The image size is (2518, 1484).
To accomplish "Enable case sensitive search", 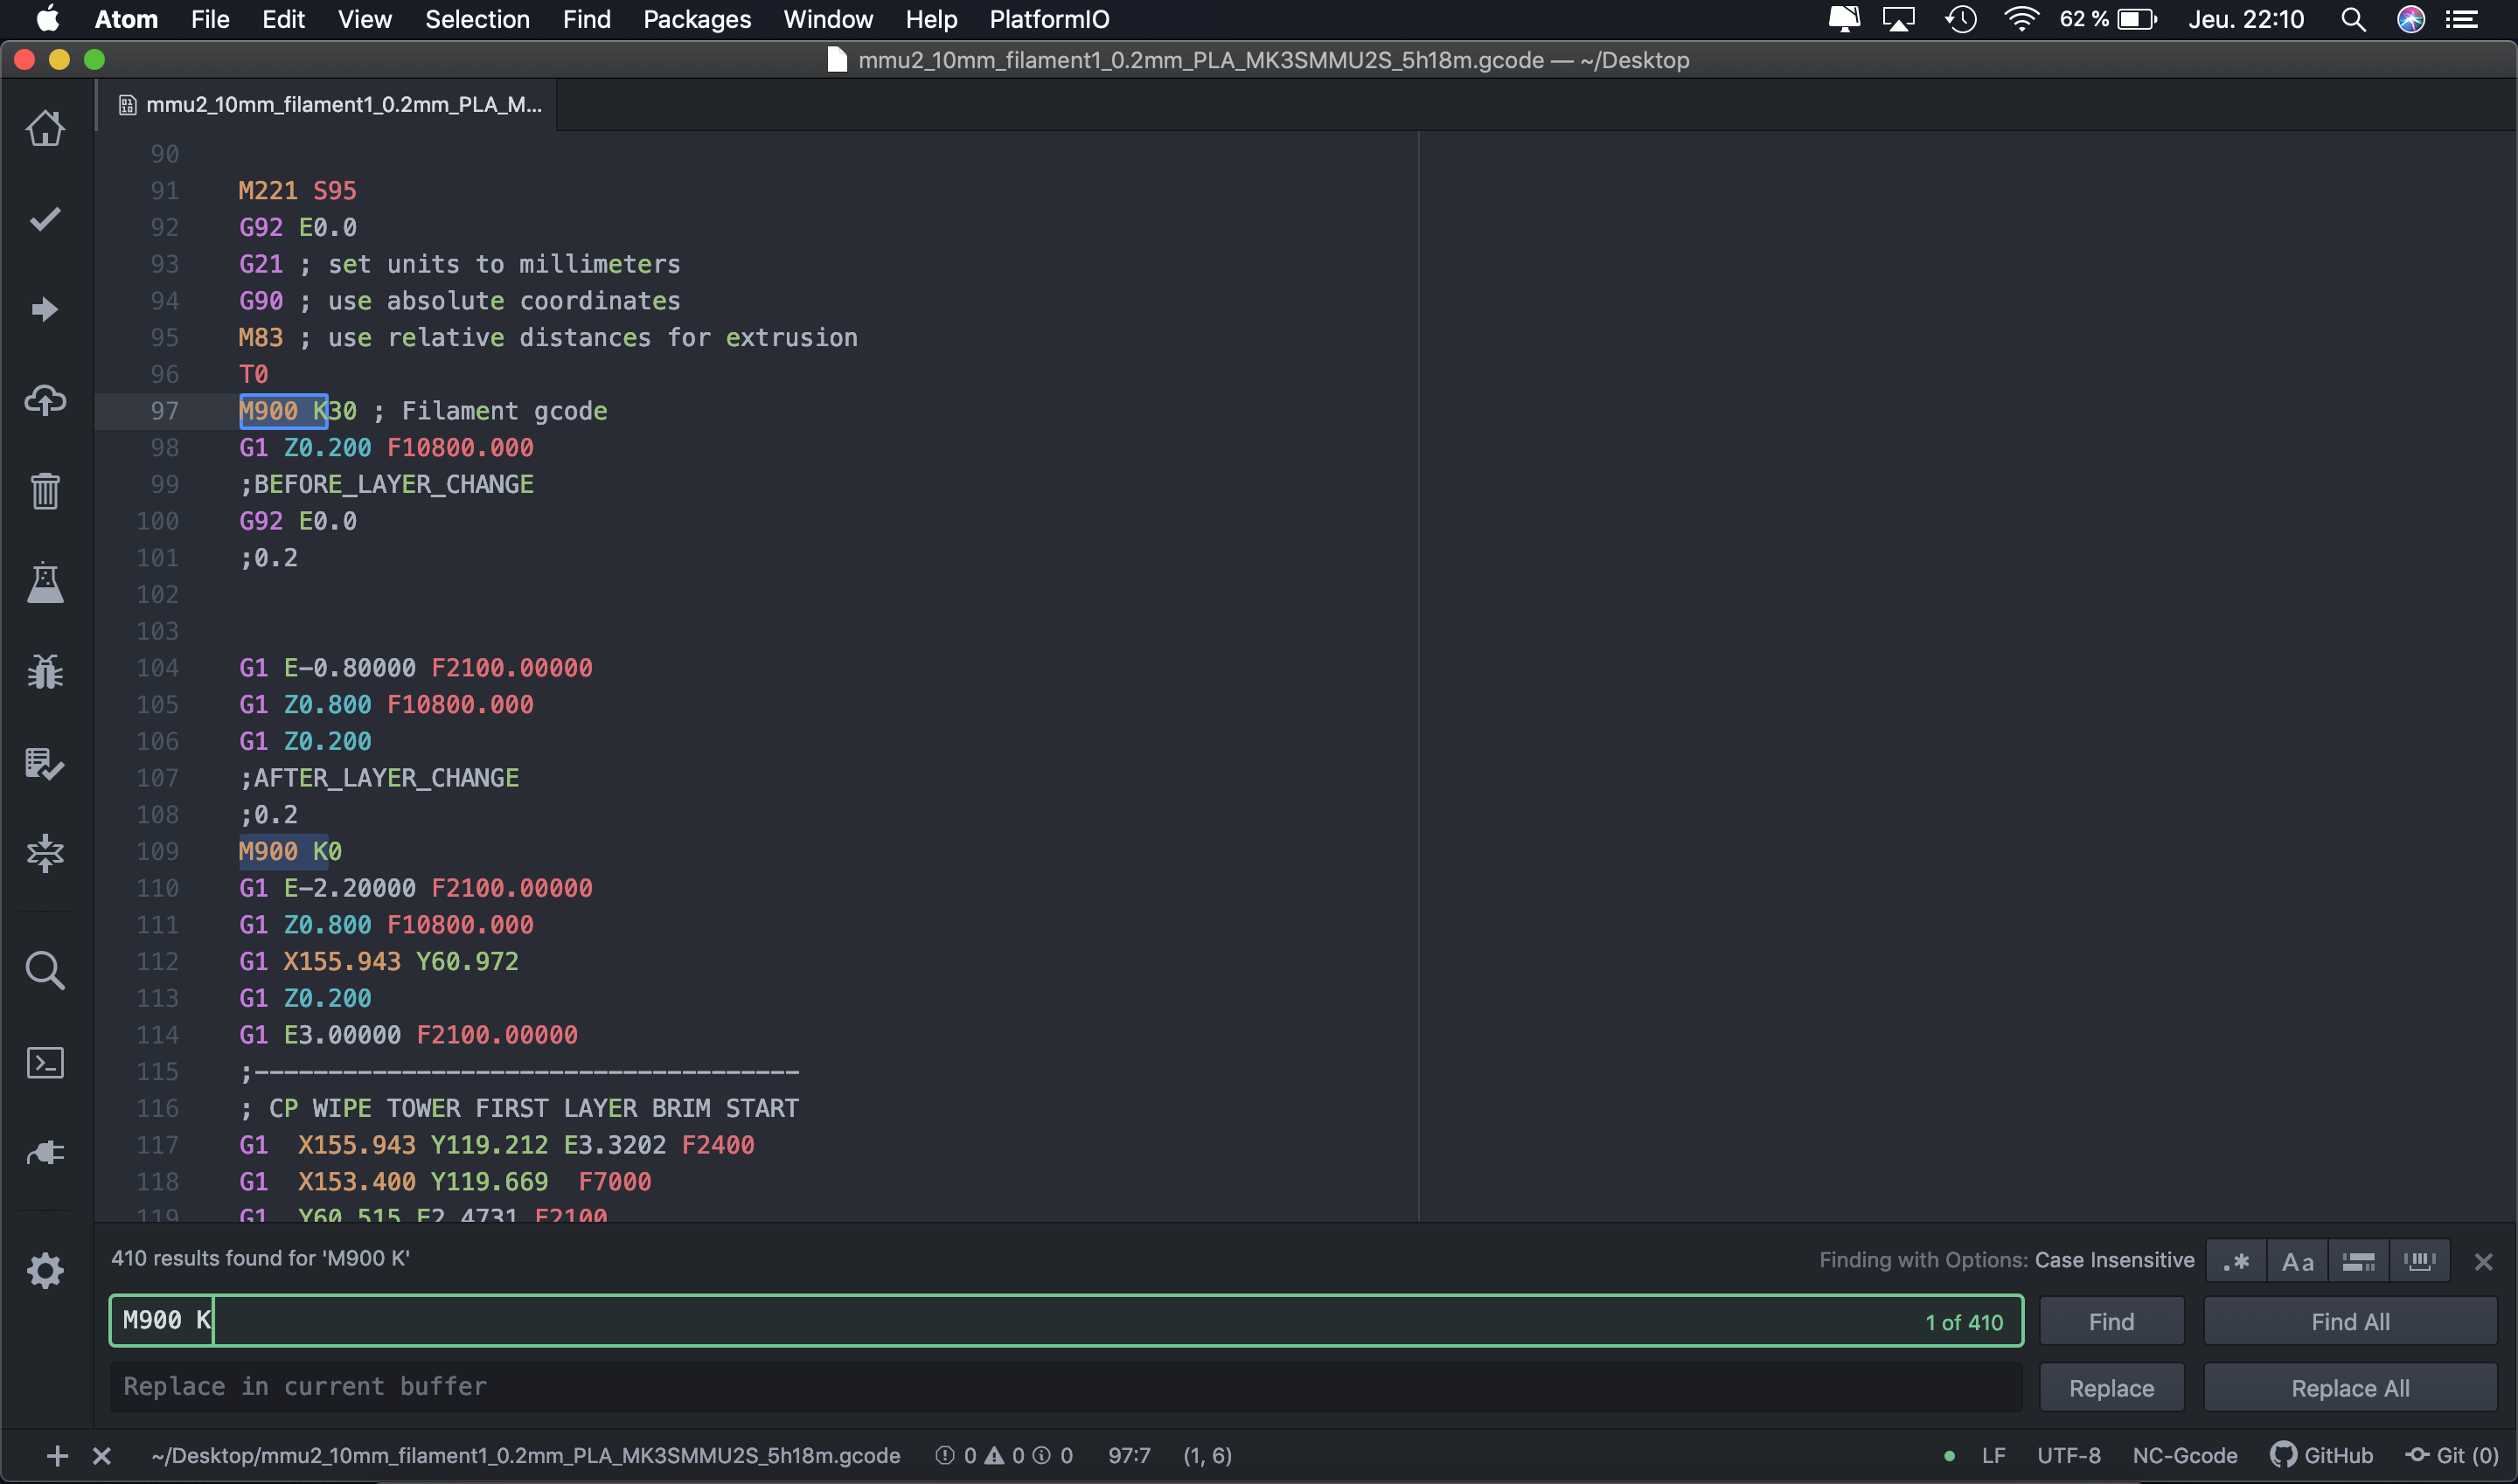I will 2297,1260.
